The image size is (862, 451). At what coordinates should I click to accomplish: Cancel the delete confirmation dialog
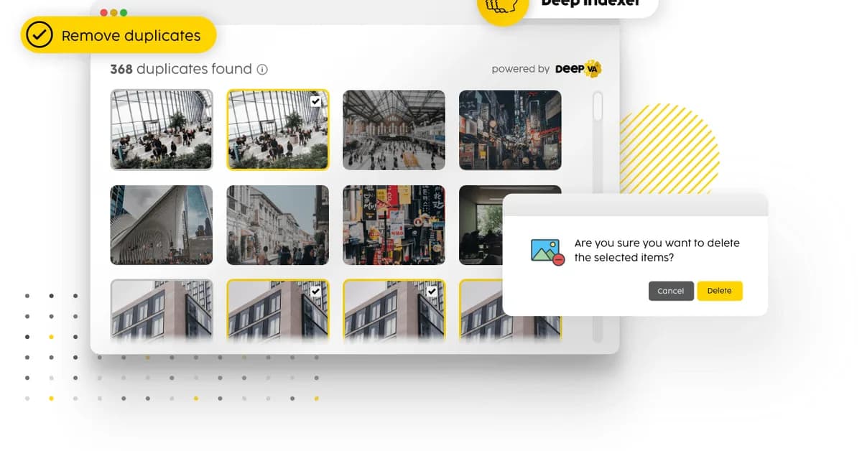pyautogui.click(x=671, y=291)
